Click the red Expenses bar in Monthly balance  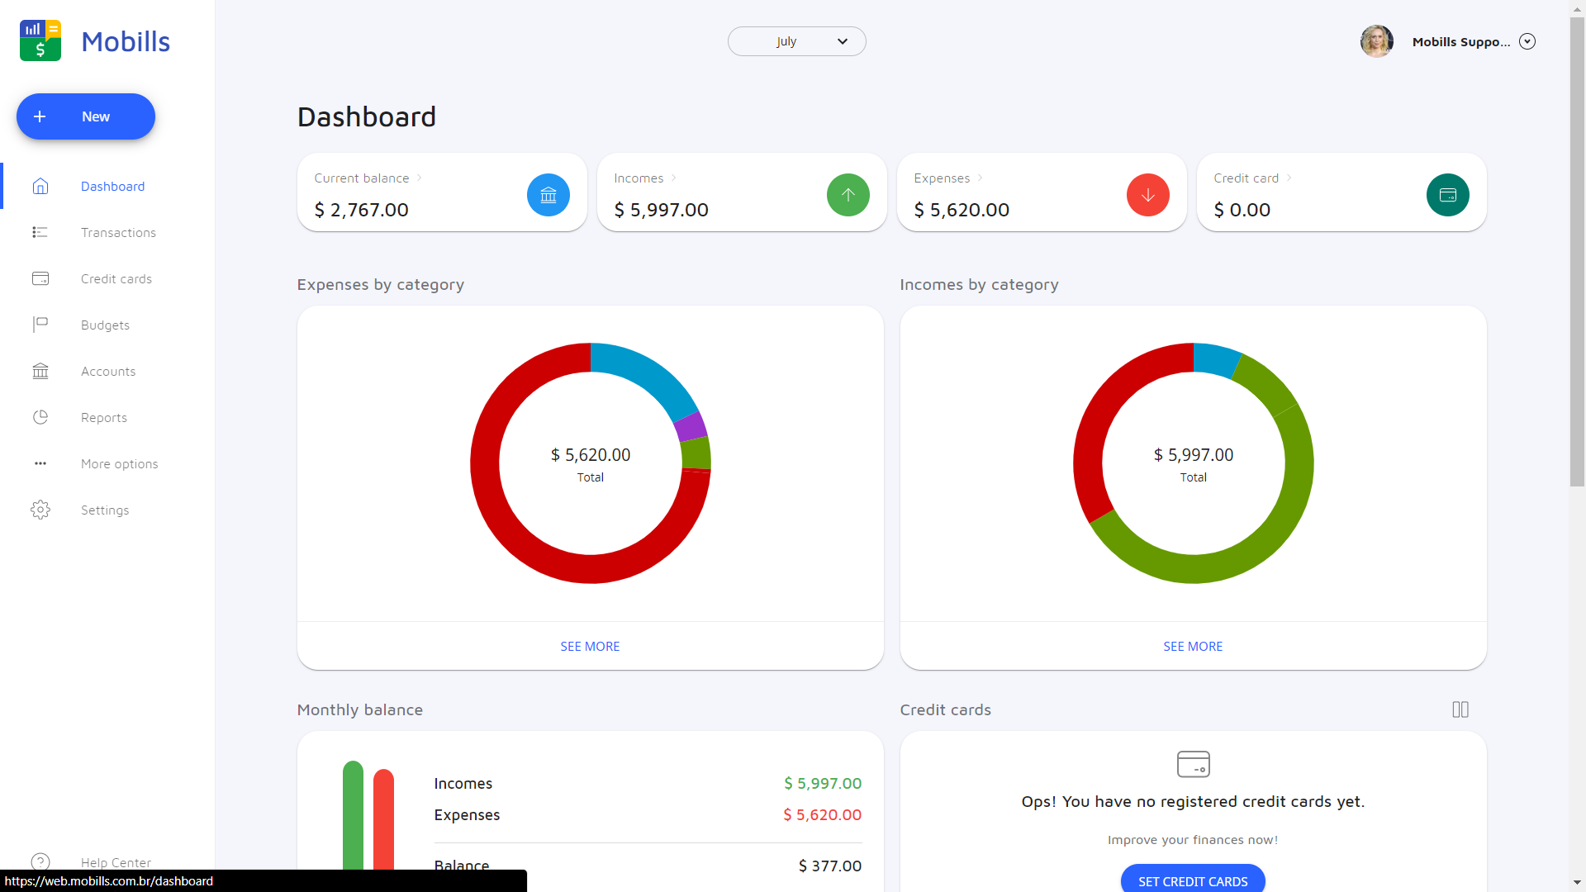point(383,820)
